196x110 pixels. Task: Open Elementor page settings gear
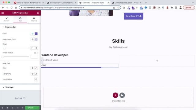[2, 108]
